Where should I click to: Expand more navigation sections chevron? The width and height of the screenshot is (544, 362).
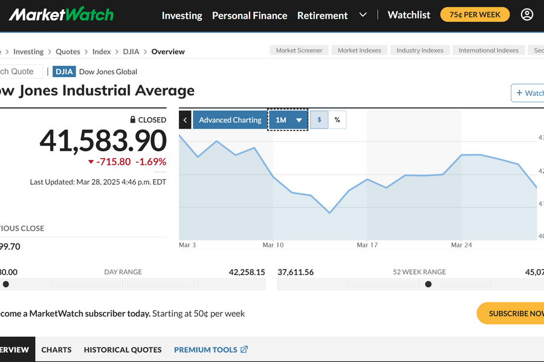pos(363,14)
